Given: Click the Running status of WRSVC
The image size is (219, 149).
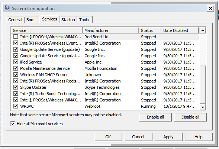Looking at the screenshot, I should pyautogui.click(x=148, y=106).
